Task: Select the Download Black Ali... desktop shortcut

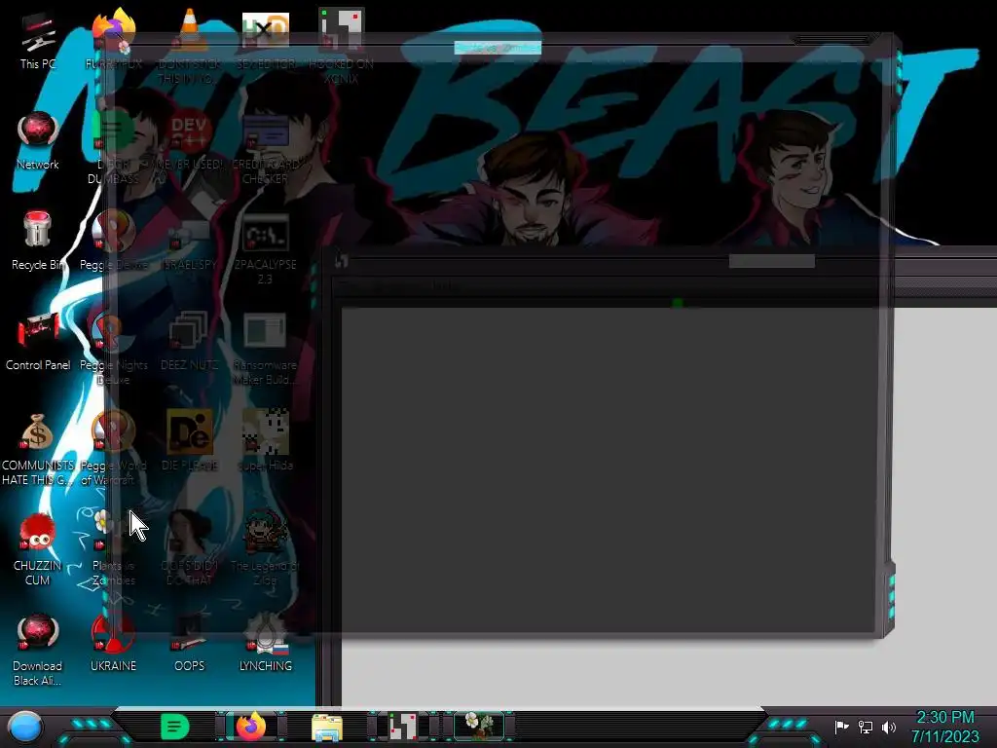Action: pyautogui.click(x=38, y=649)
